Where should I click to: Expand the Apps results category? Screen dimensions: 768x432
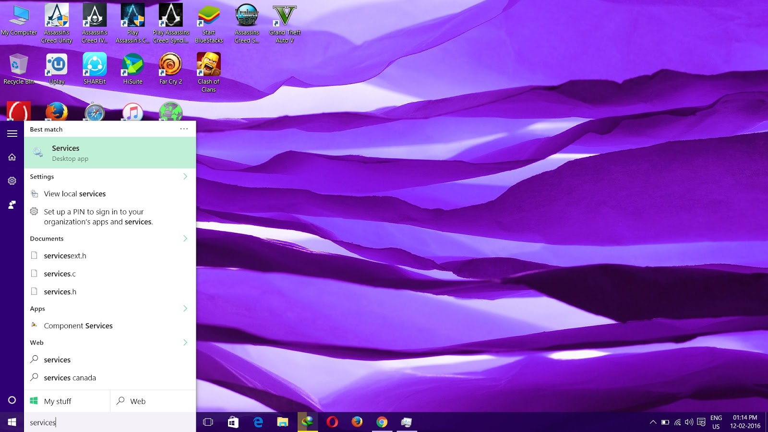[x=185, y=309]
